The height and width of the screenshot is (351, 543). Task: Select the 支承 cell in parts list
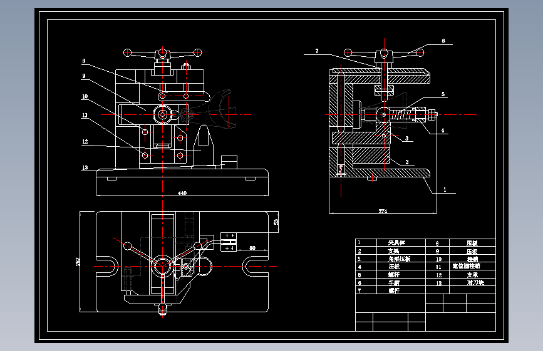[472, 275]
